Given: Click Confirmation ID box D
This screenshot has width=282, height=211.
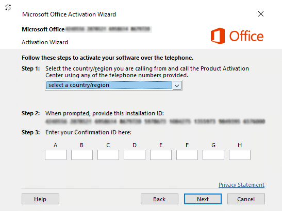Looking at the screenshot, I should 135,155.
